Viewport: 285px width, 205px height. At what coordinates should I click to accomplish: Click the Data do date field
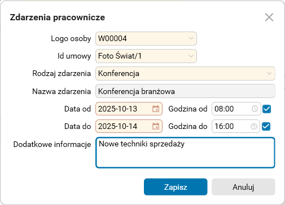click(129, 126)
